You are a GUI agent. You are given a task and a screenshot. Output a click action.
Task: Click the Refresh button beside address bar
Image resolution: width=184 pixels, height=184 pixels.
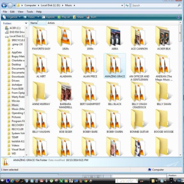click(x=127, y=5)
